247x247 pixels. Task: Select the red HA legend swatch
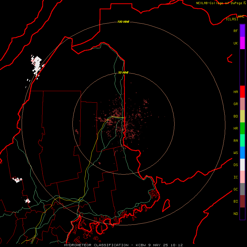(242, 92)
